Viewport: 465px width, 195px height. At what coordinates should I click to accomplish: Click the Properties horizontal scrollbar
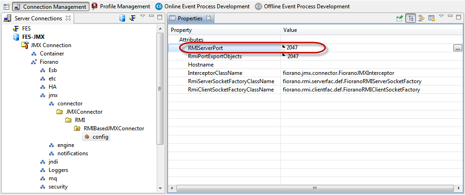pos(315,188)
